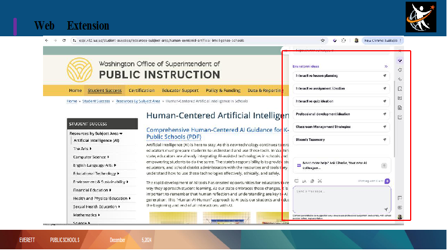Open the Student Success menu item
447x251 pixels.
pos(104,90)
